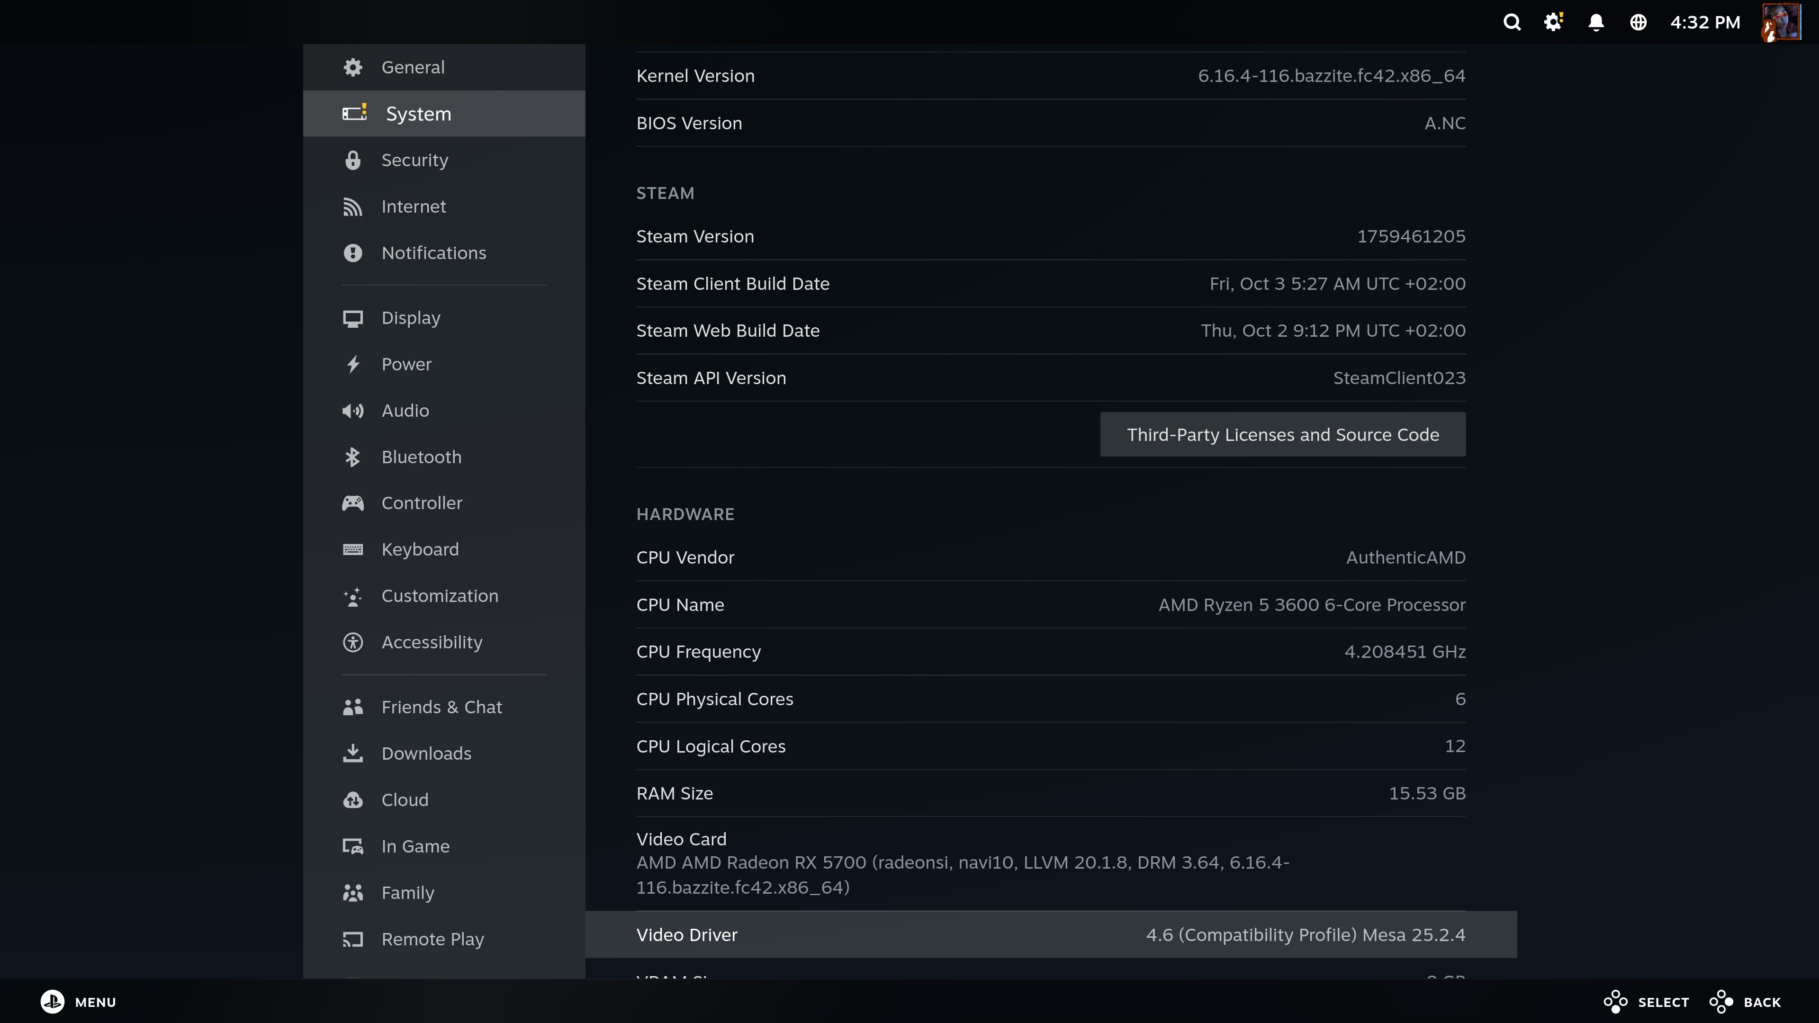This screenshot has height=1023, width=1819.
Task: Click the Bluetooth sidebar icon
Action: tap(352, 457)
